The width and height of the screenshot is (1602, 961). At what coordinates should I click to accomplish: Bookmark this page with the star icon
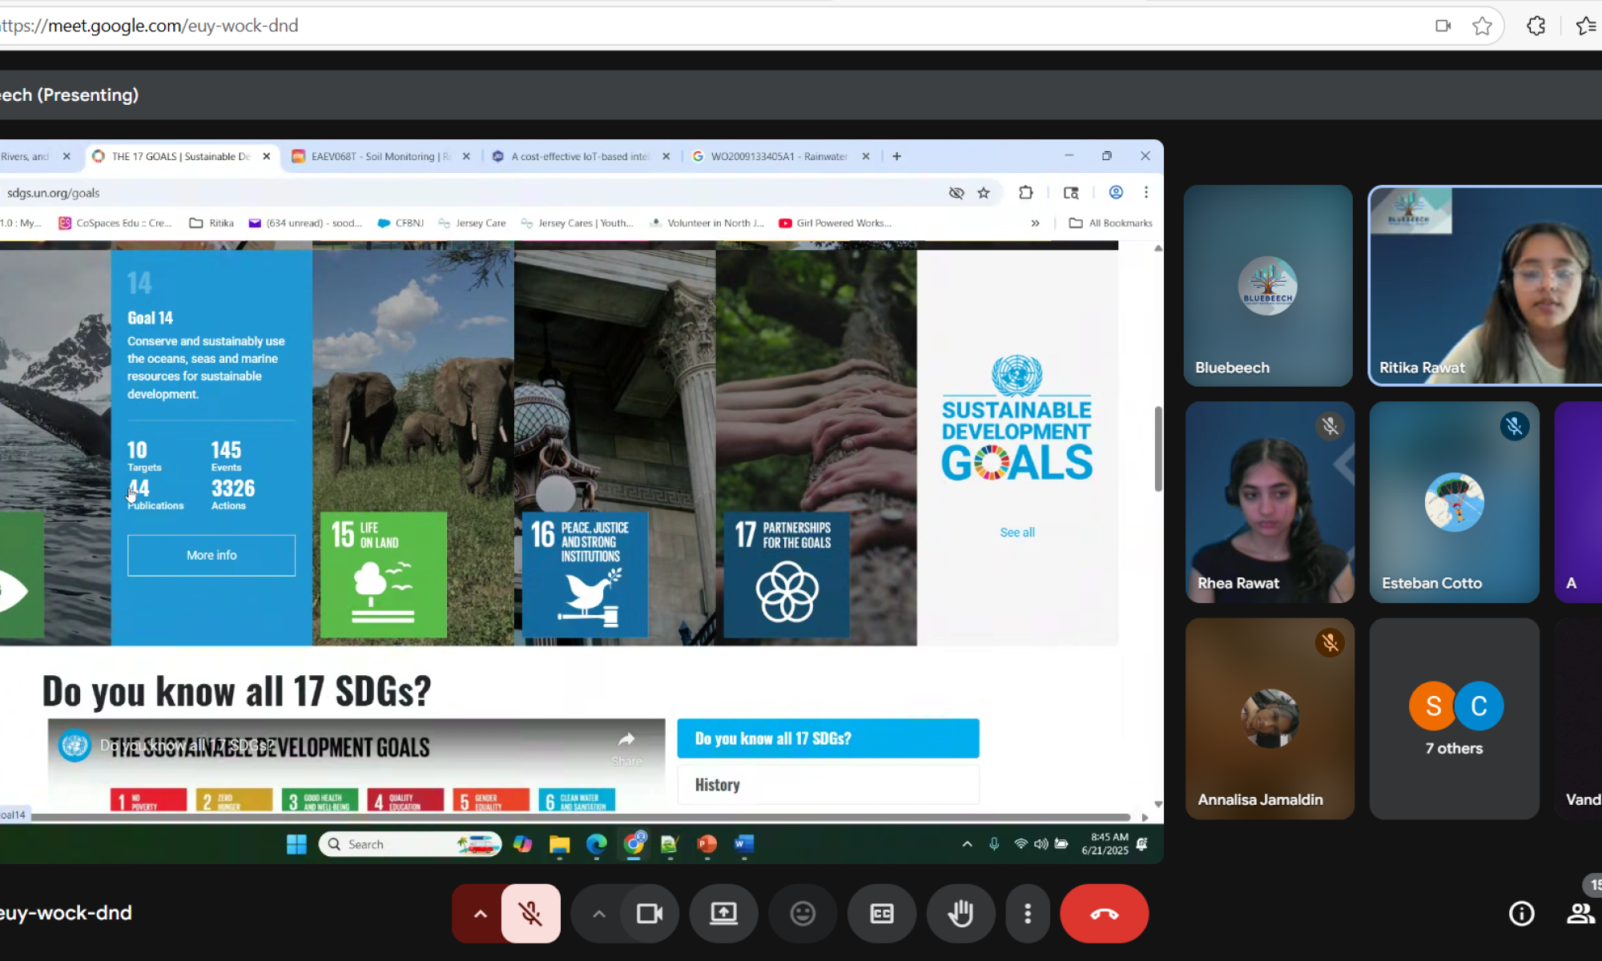1482,26
